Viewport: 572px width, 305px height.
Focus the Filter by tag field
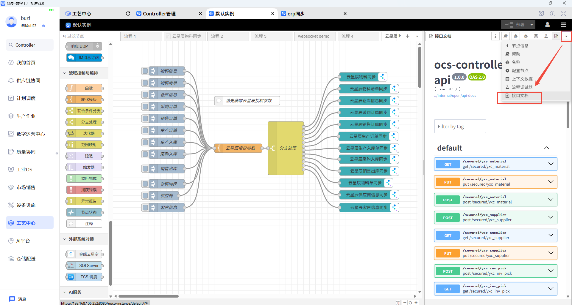click(460, 127)
